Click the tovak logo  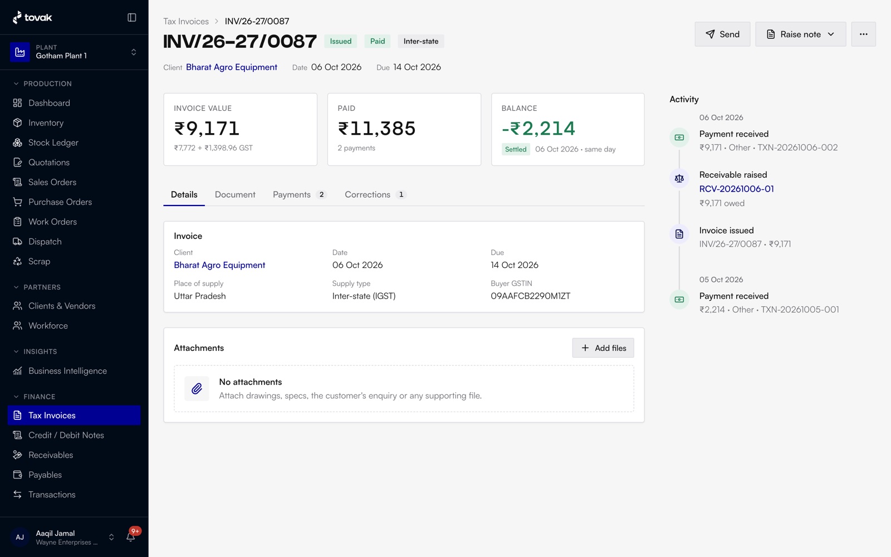tap(32, 17)
